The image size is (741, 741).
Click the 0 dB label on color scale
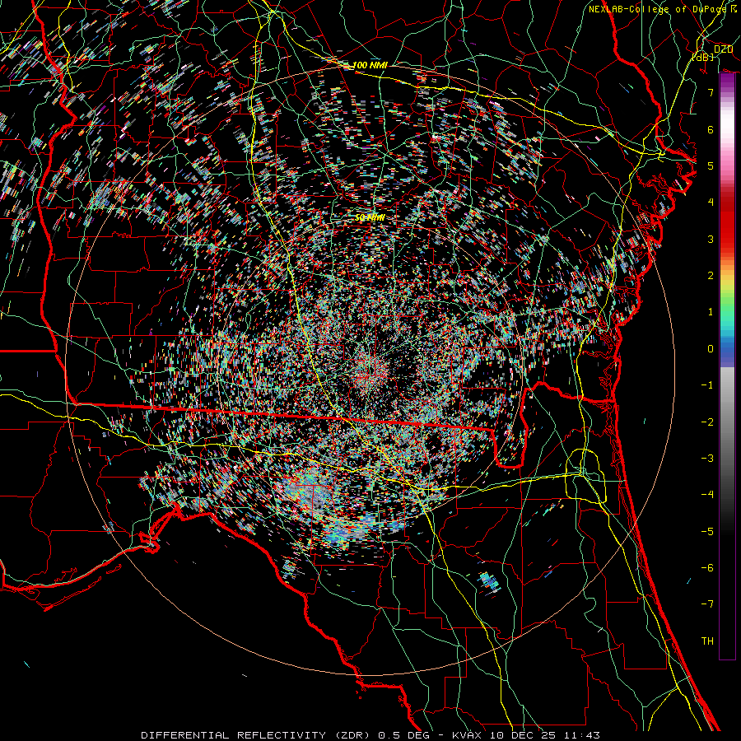(x=711, y=349)
